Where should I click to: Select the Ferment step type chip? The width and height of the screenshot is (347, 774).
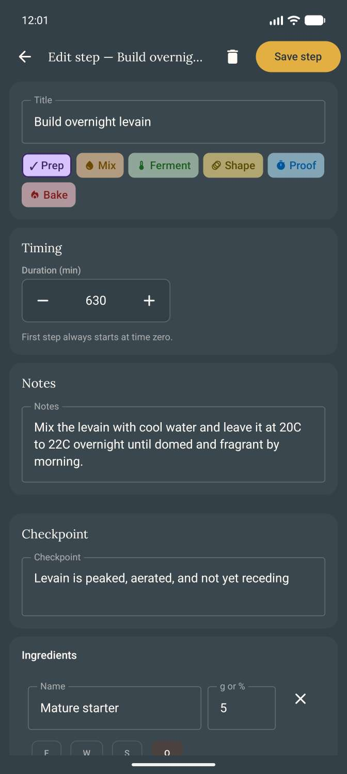[x=163, y=166]
